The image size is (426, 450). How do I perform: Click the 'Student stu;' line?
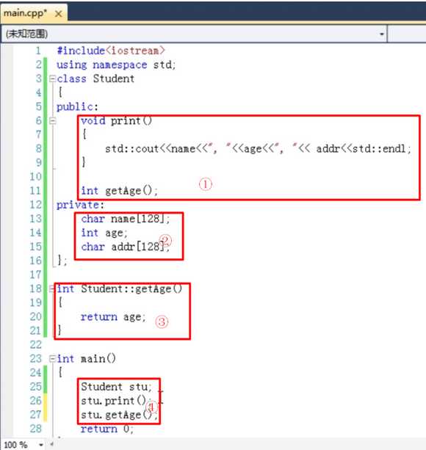[x=116, y=387]
